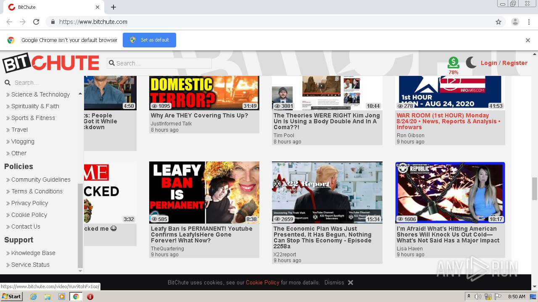Screen dimensions: 538x302
Task: Dismiss the cookie notice
Action: (334, 283)
